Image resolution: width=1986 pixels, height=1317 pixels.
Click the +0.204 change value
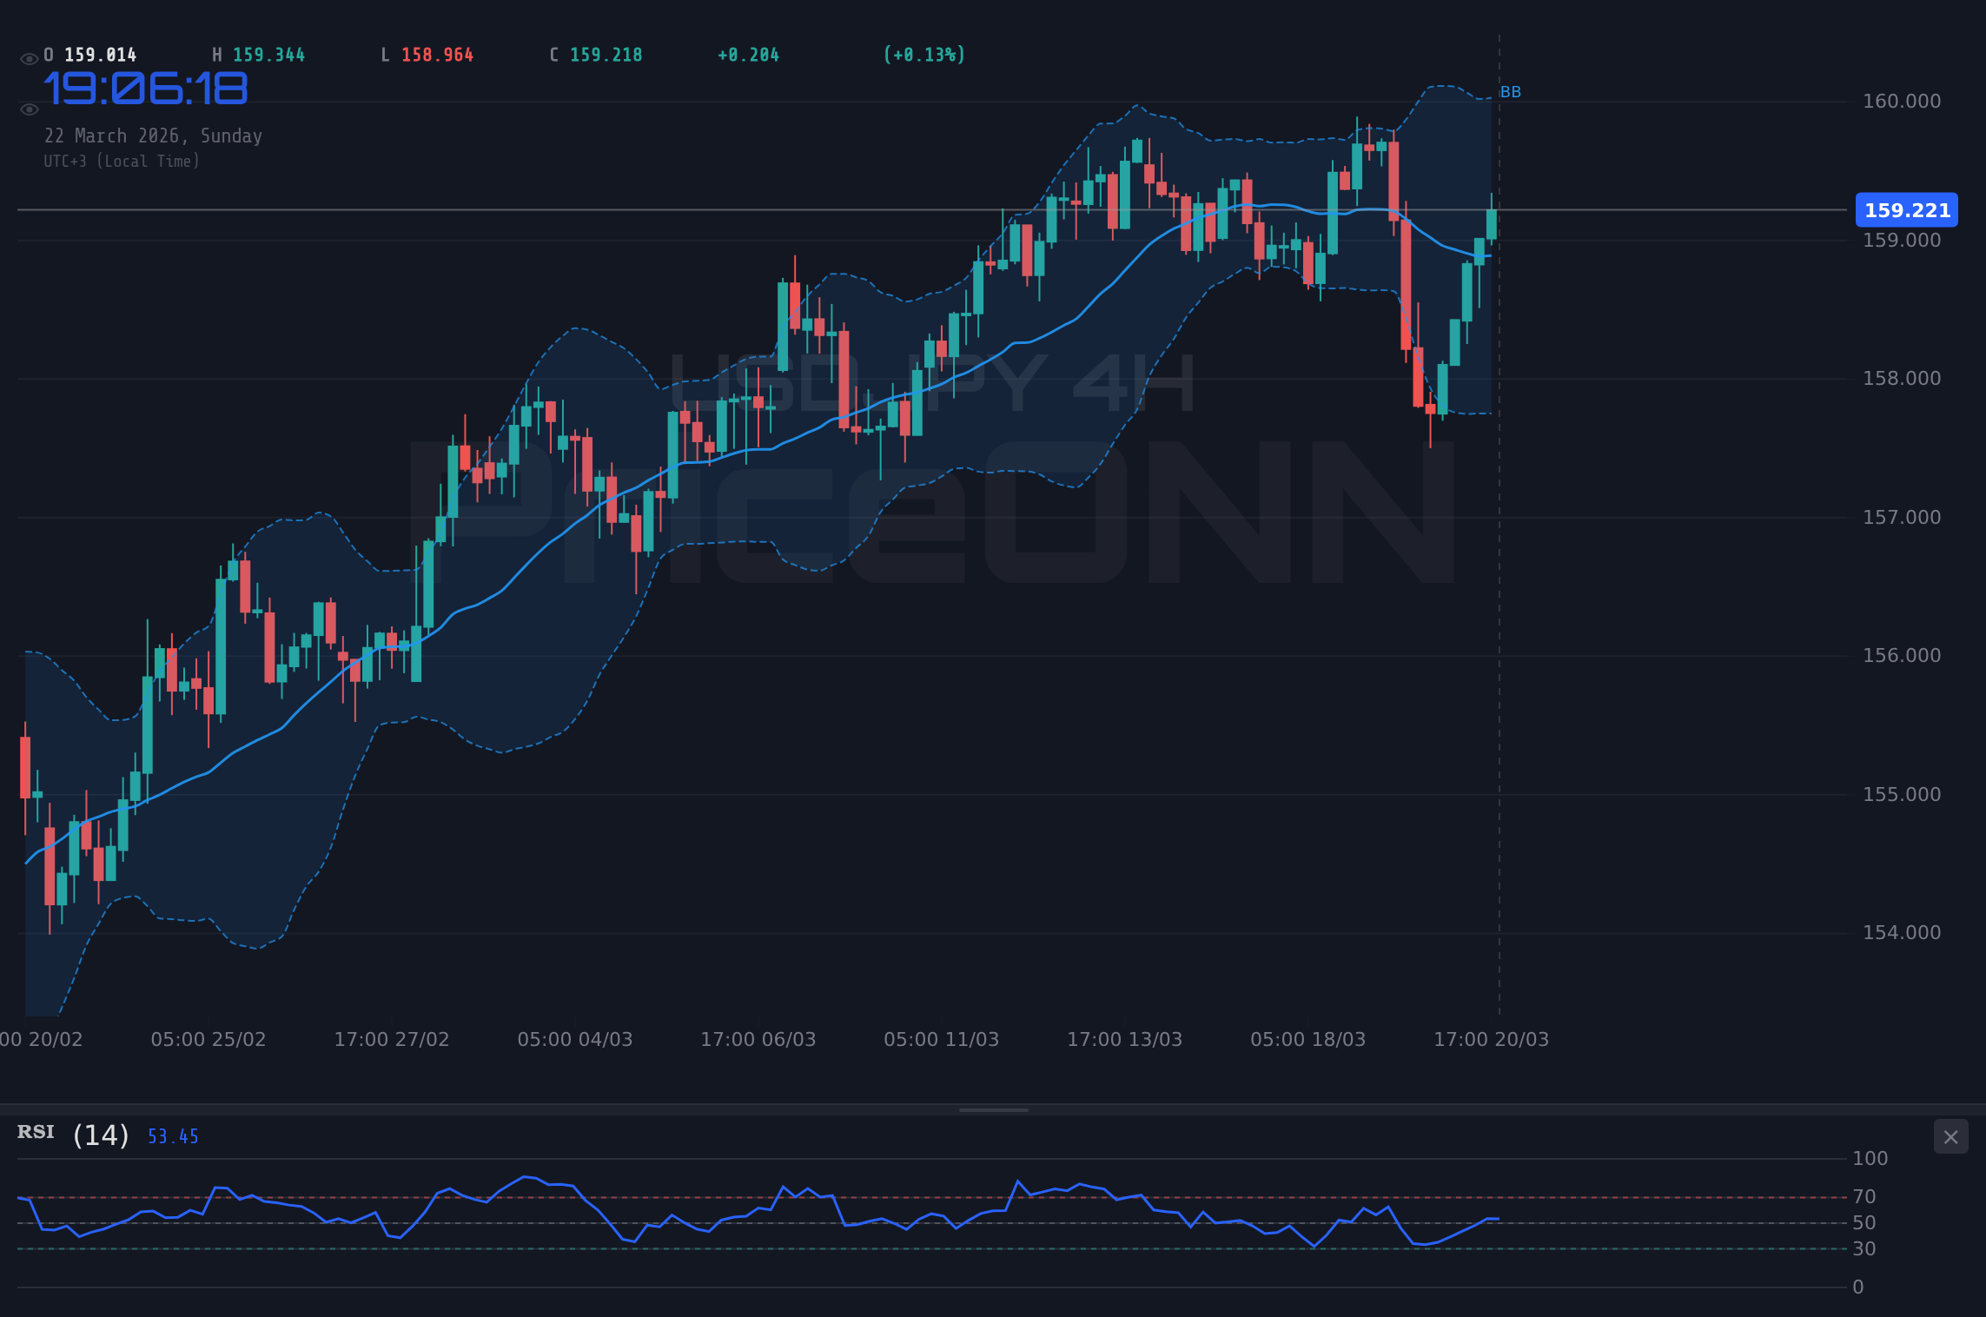[x=748, y=54]
